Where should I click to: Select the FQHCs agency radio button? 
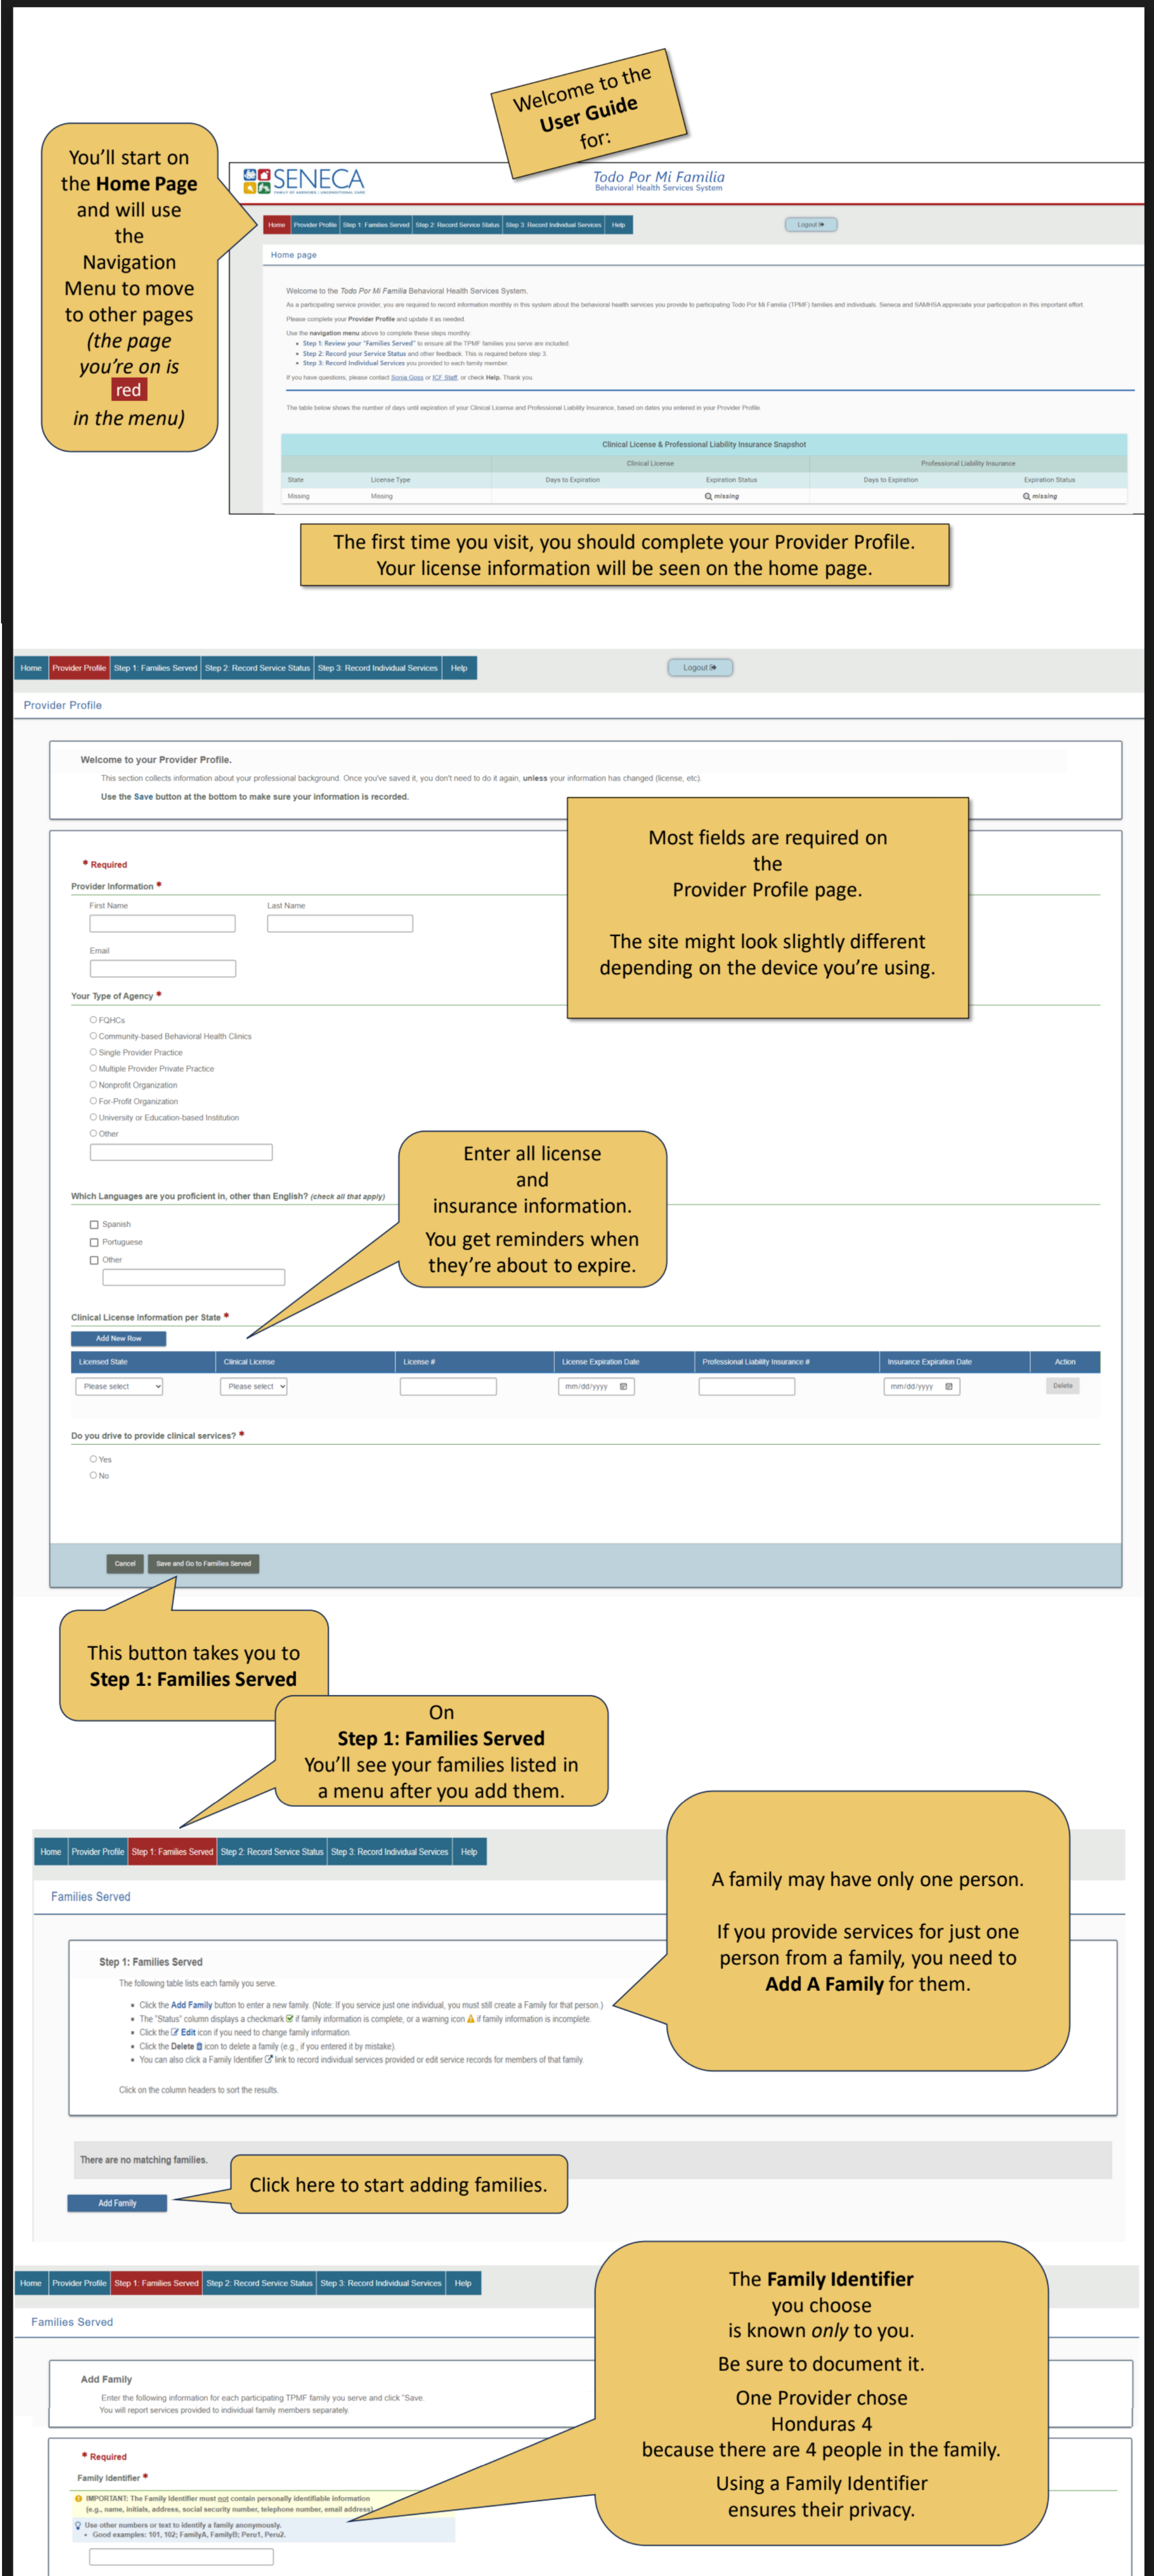pos(93,1019)
